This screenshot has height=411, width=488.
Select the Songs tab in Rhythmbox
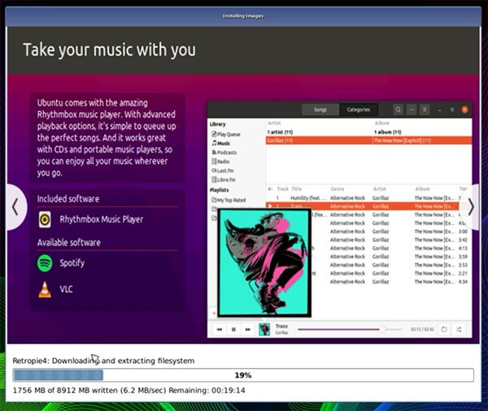pos(320,110)
